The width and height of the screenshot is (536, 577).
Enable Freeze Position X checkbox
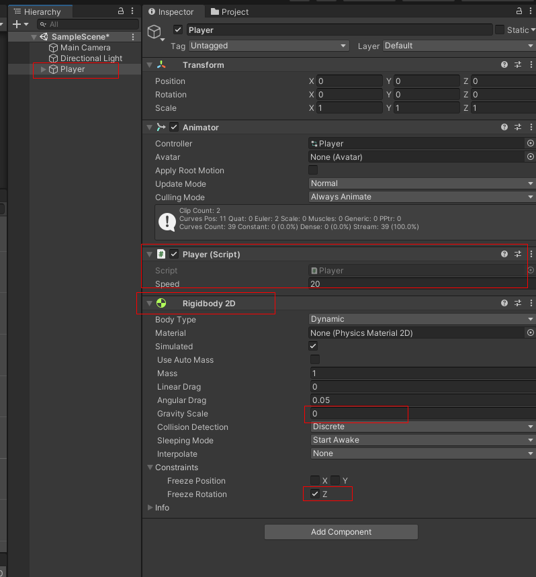point(315,480)
